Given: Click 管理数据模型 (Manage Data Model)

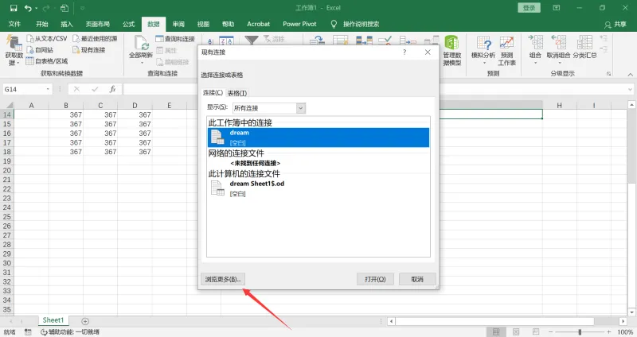Looking at the screenshot, I should [x=451, y=51].
